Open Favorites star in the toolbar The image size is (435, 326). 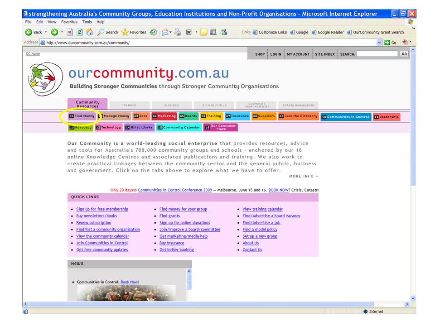[125, 32]
